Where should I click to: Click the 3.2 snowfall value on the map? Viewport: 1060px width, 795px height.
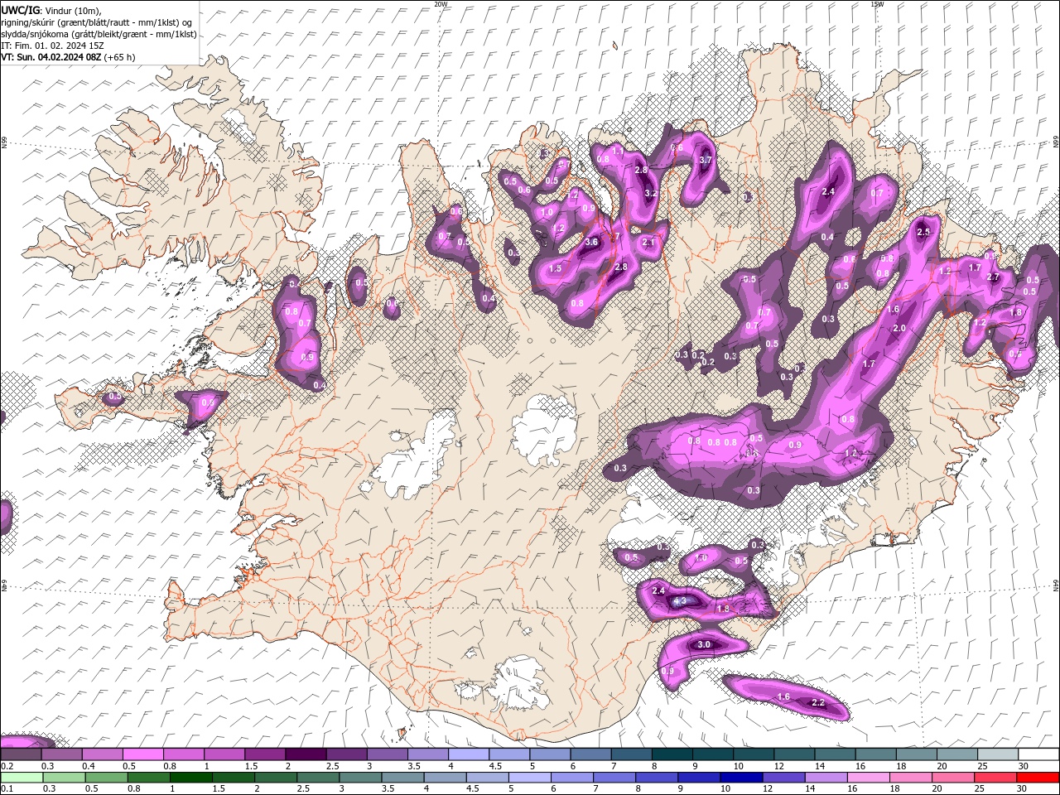coord(650,194)
